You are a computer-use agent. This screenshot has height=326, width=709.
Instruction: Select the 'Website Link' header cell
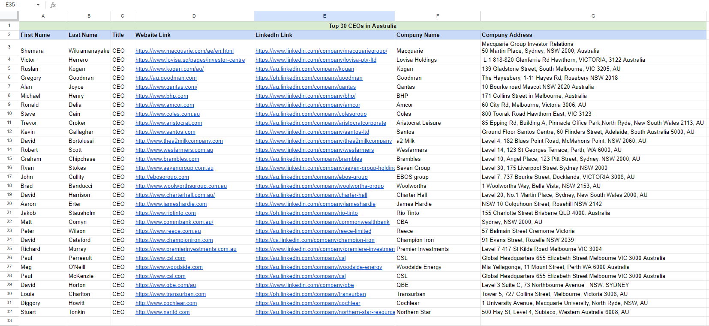point(194,35)
